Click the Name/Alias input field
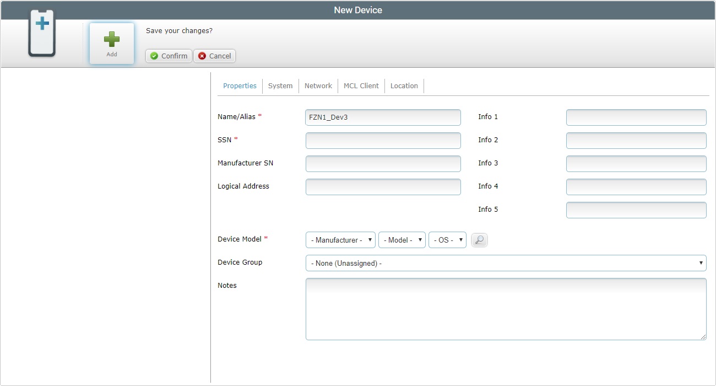The width and height of the screenshot is (716, 386). point(383,117)
